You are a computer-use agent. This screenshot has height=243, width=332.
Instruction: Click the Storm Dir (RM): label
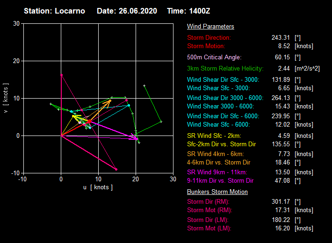[209, 202]
